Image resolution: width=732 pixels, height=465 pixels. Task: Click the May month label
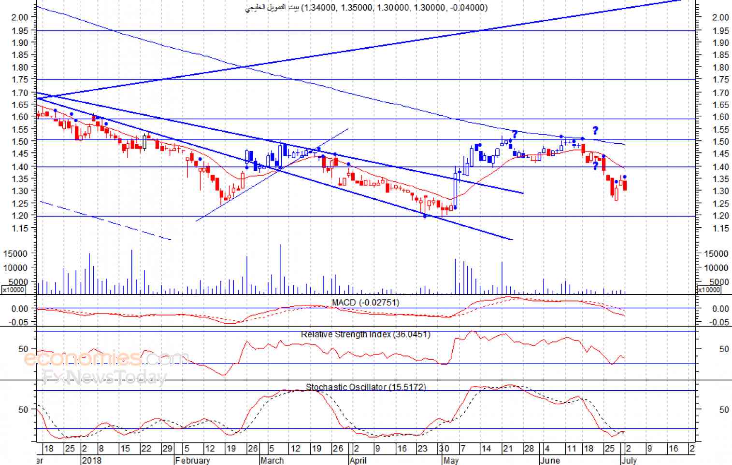[451, 460]
